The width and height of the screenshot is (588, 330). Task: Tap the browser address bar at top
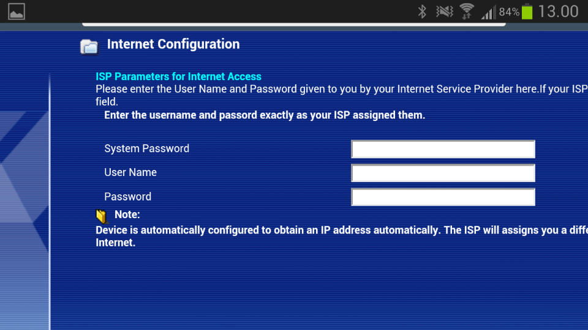294,24
